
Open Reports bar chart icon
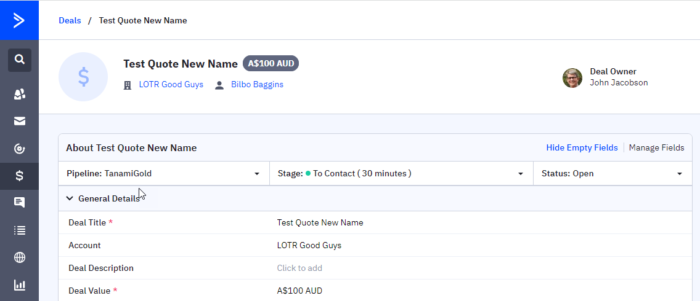(20, 285)
